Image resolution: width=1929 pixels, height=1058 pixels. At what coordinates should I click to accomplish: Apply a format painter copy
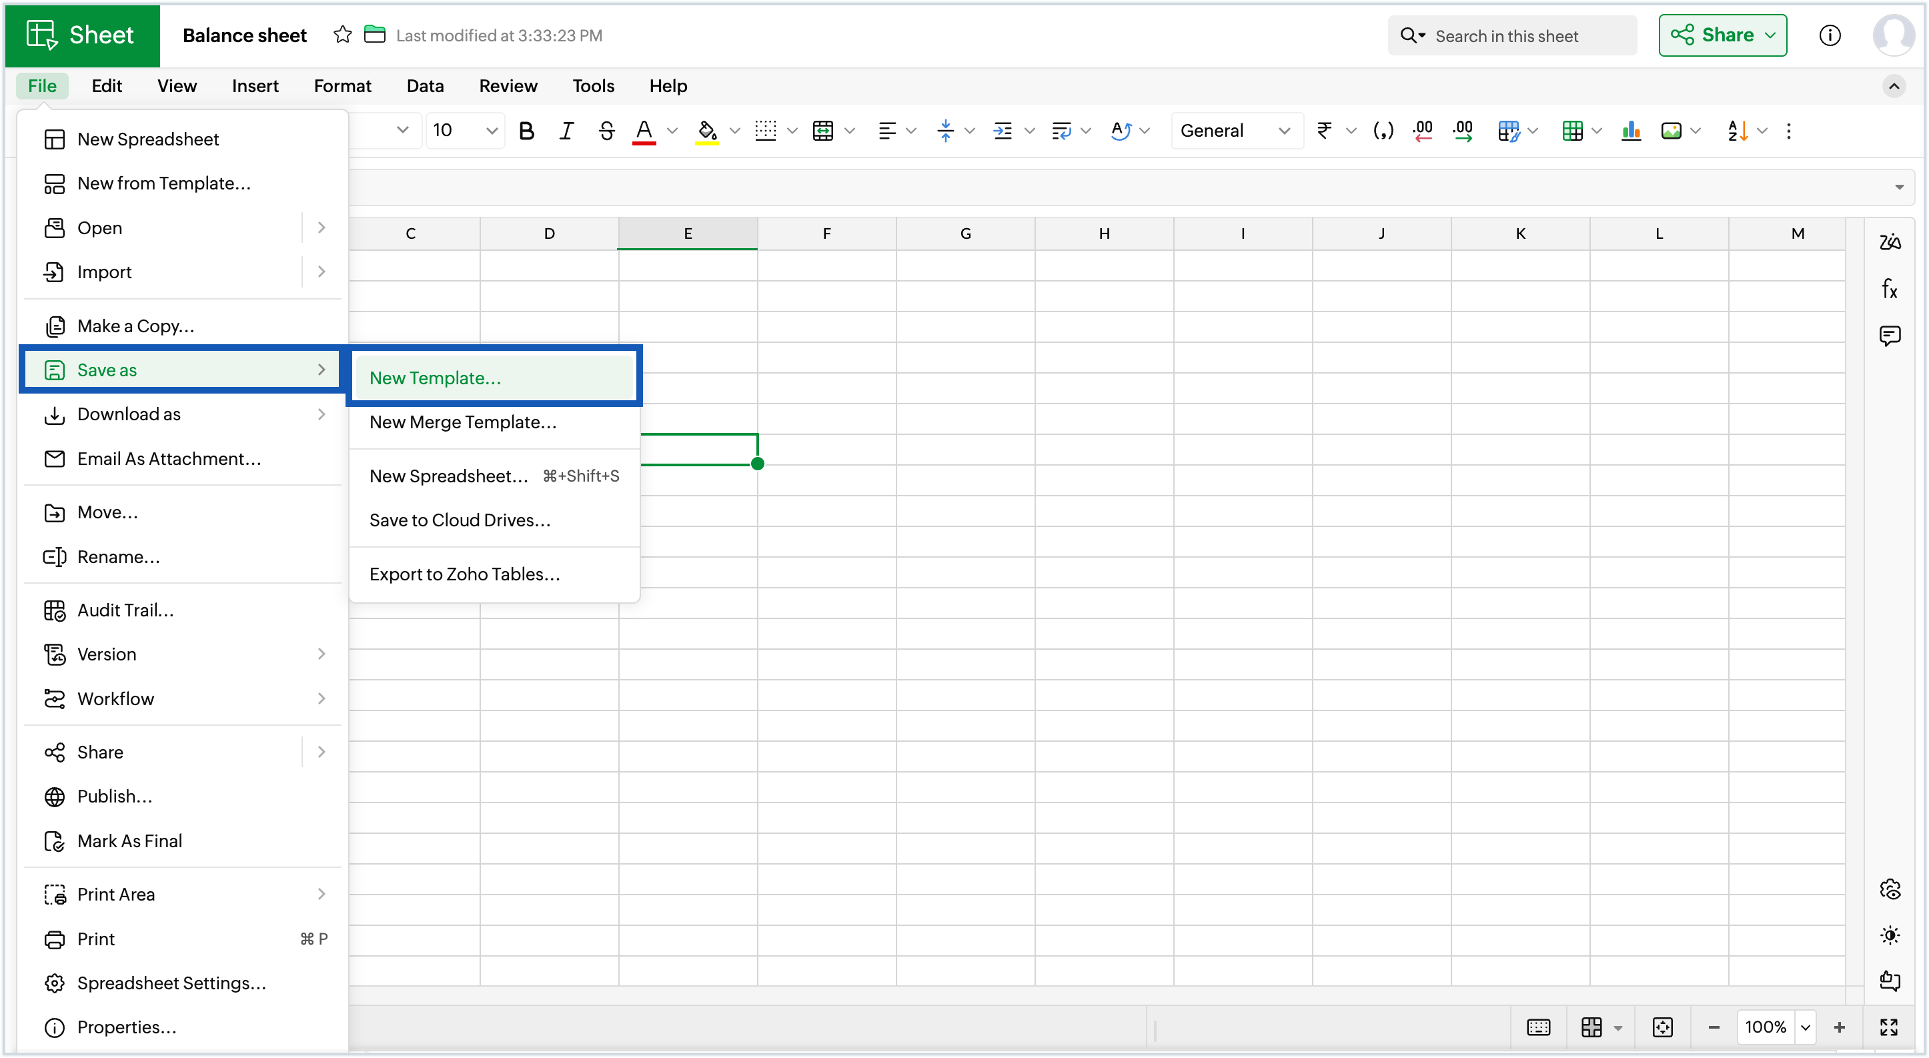click(x=1509, y=130)
